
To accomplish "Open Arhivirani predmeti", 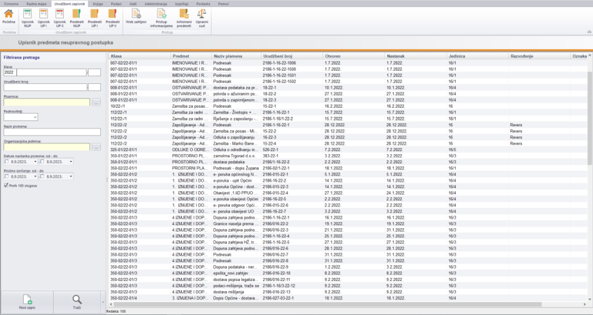I will [184, 18].
